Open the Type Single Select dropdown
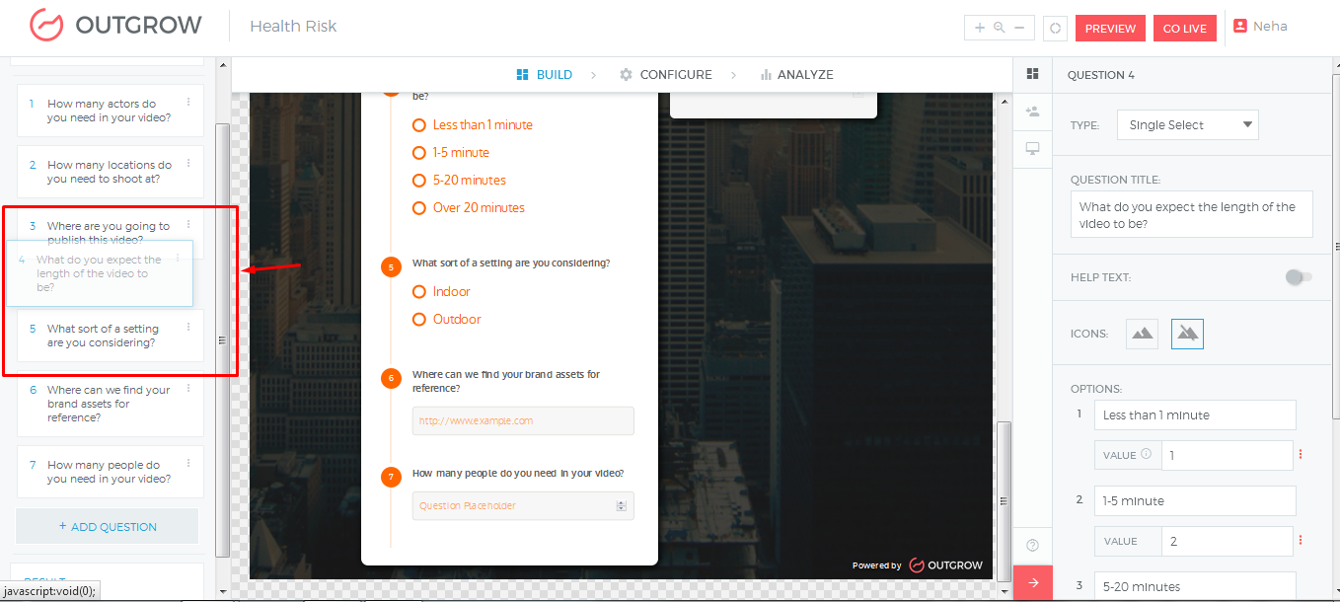The height and width of the screenshot is (602, 1340). [x=1188, y=124]
